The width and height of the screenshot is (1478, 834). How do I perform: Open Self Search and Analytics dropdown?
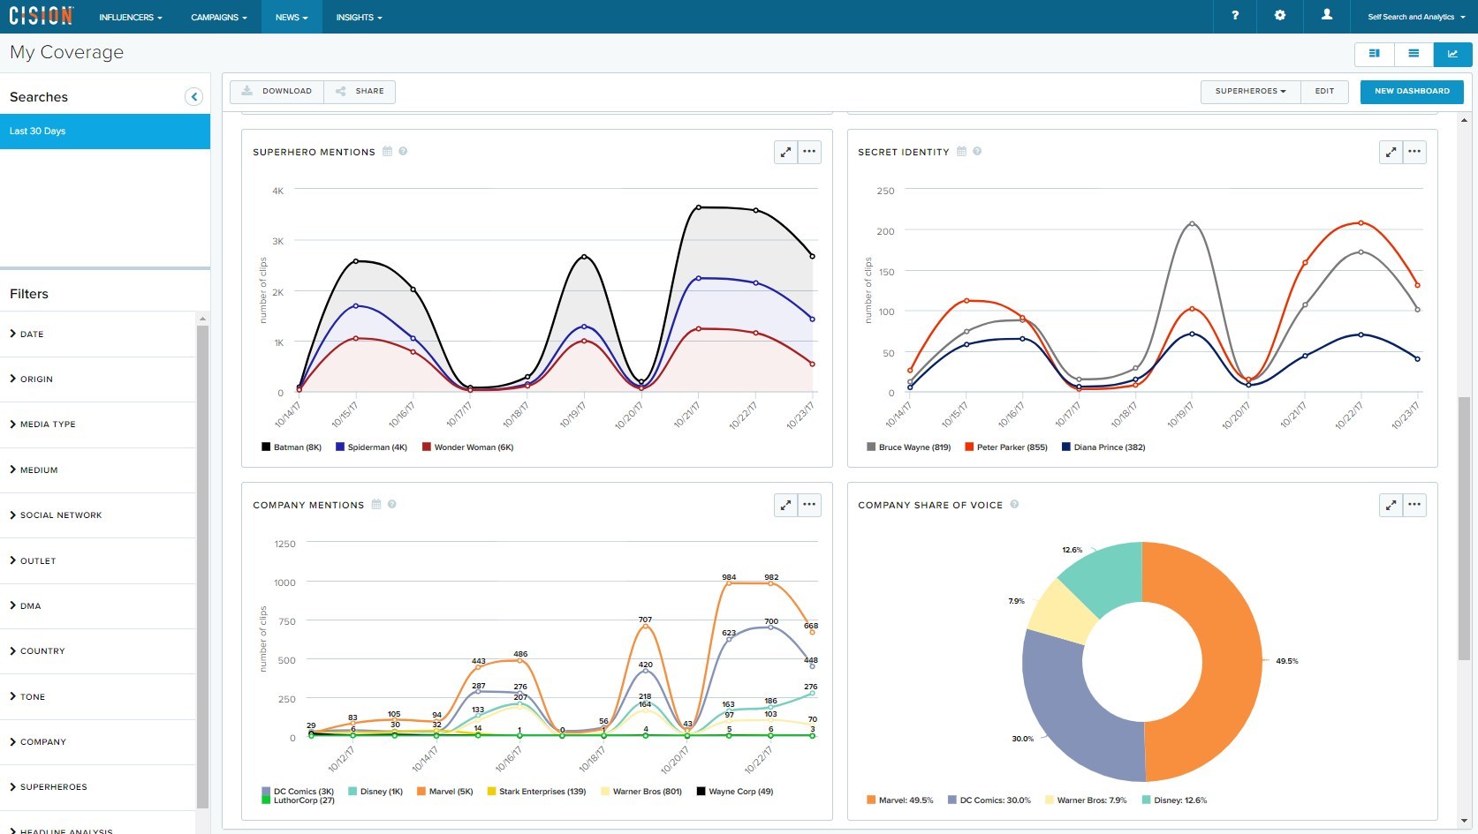[1414, 17]
